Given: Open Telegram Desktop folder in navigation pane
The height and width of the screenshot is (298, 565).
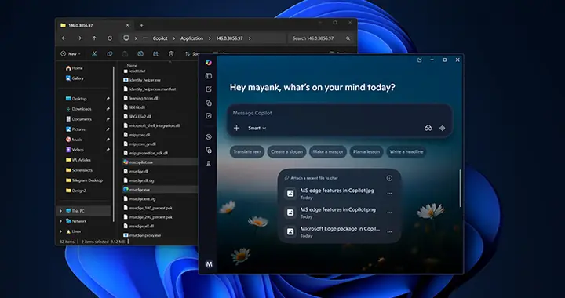Looking at the screenshot, I should click(x=84, y=180).
